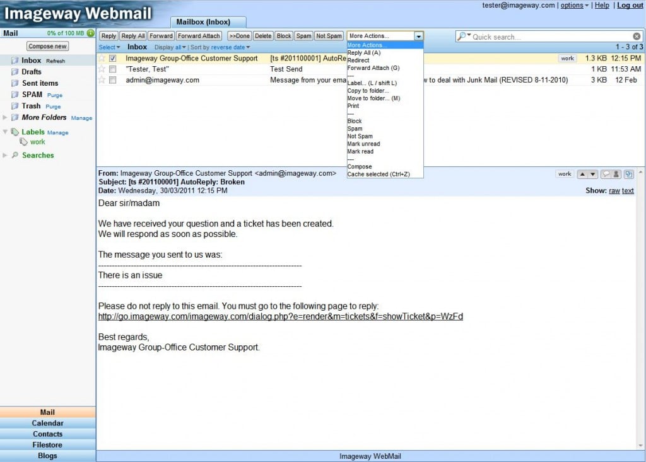Viewport: 646px width, 462px height.
Task: Open the message comment bubble icon
Action: (606, 174)
